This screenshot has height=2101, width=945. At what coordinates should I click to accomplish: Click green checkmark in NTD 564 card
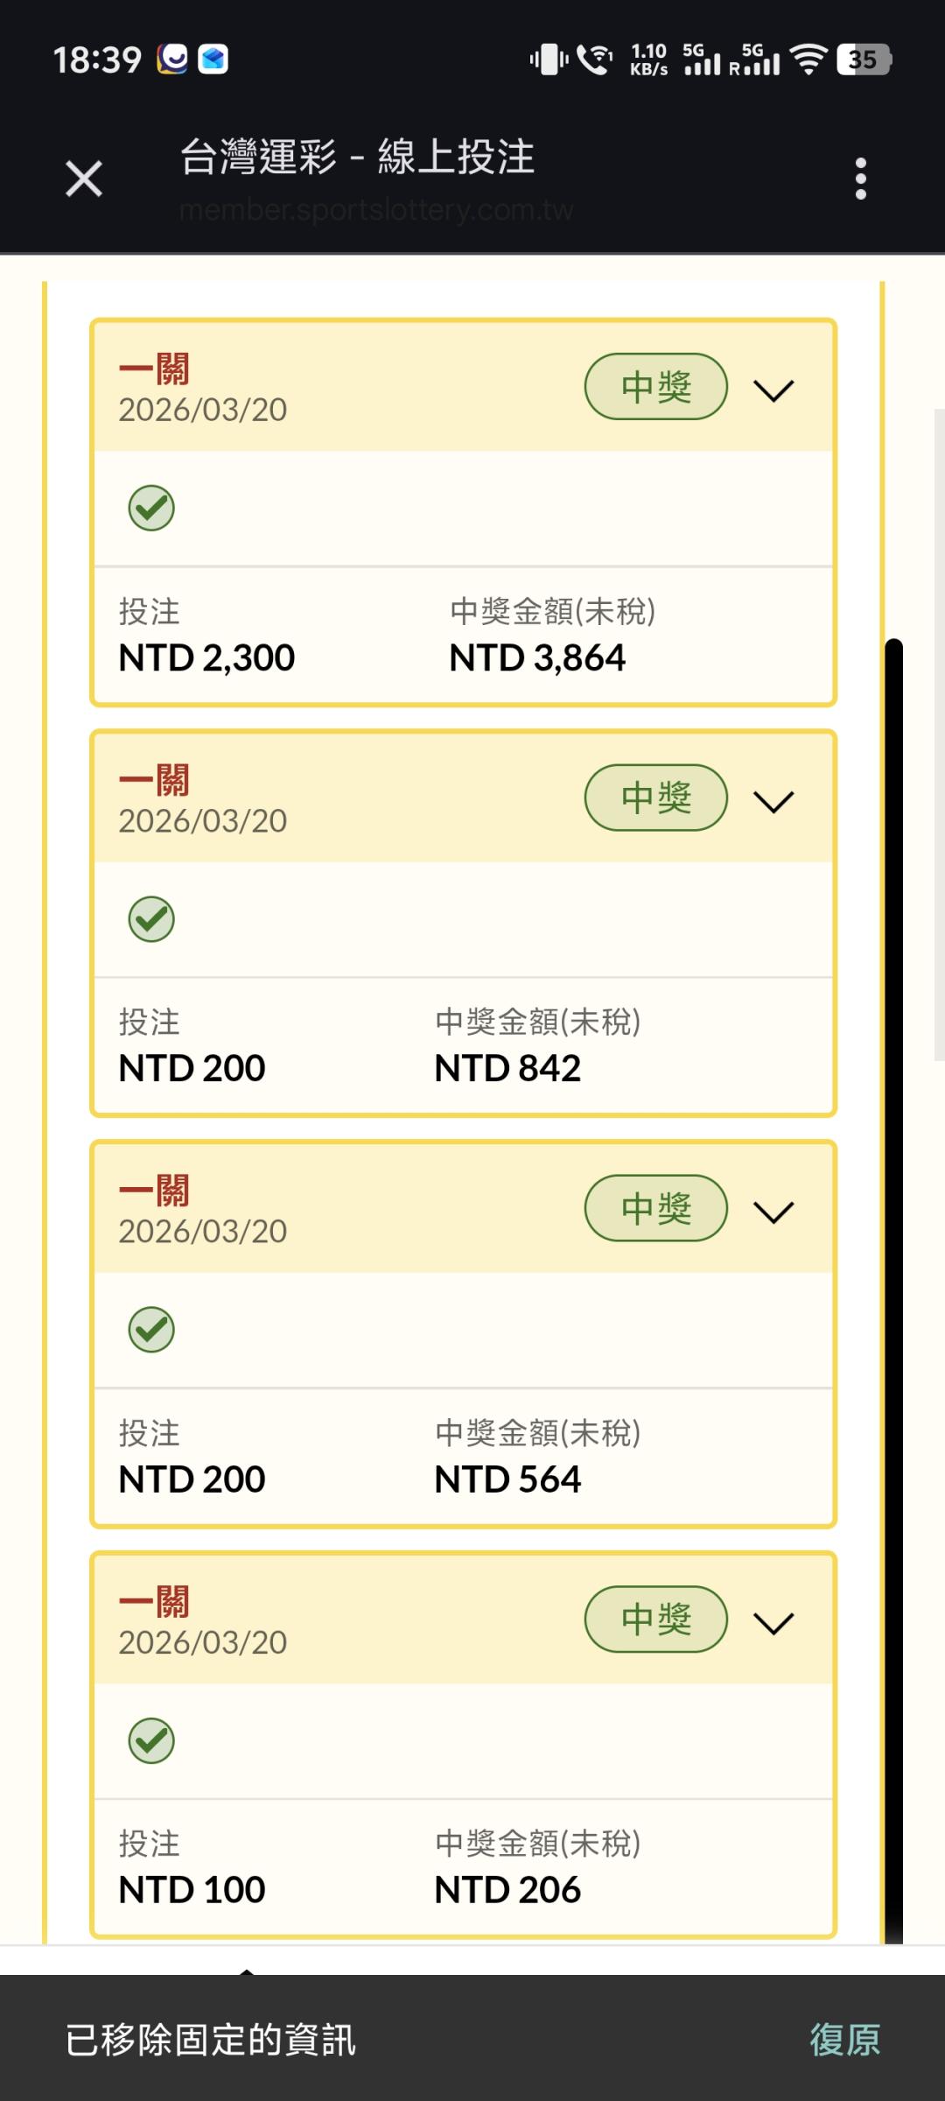[x=151, y=1330]
